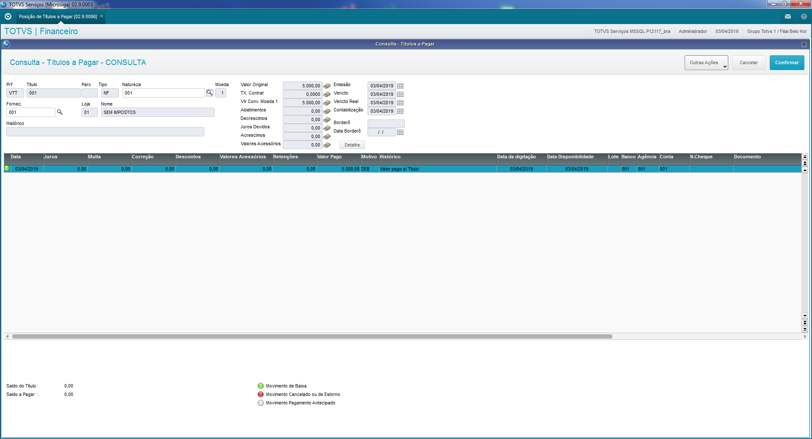The width and height of the screenshot is (812, 439).
Task: Click the Consulta dialog title bar icon
Action: pyautogui.click(x=6, y=44)
